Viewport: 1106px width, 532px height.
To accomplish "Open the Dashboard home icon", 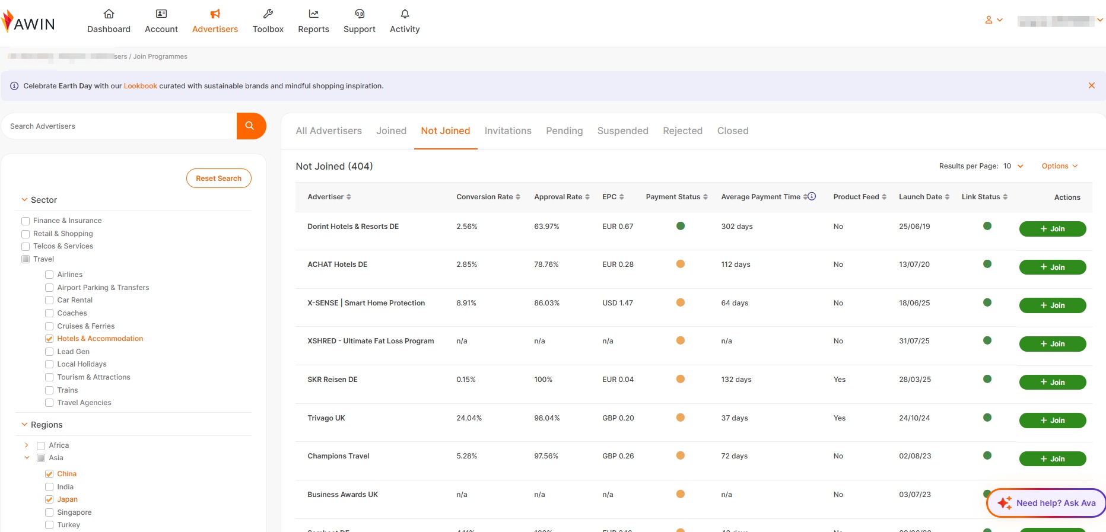I will point(109,14).
